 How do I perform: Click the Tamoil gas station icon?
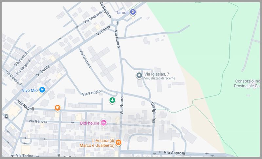point(133,12)
